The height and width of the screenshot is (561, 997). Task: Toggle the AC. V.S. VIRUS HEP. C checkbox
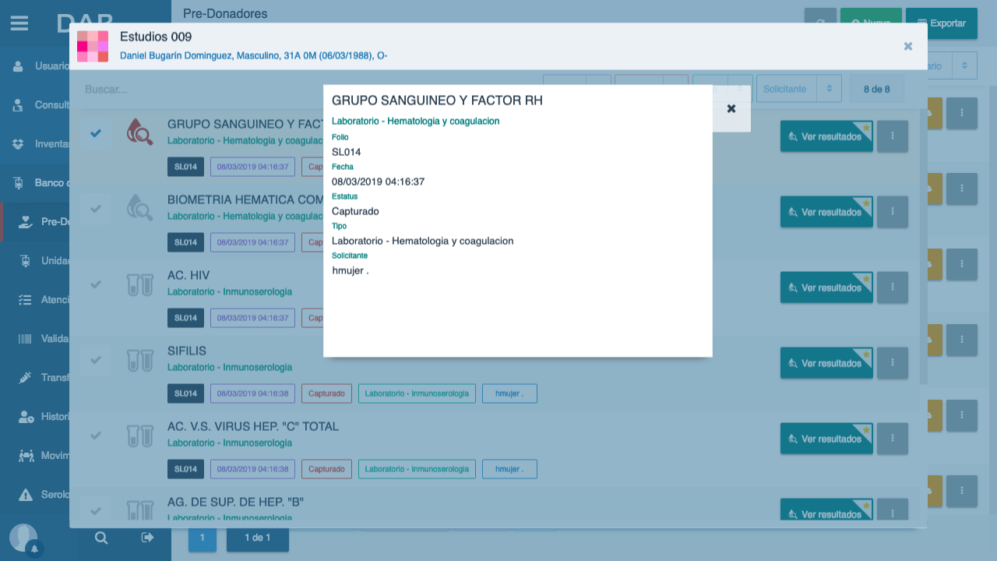coord(96,436)
